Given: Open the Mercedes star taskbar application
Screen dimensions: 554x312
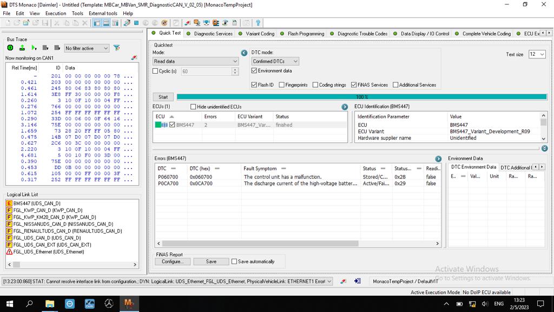Looking at the screenshot, I should coord(109,303).
